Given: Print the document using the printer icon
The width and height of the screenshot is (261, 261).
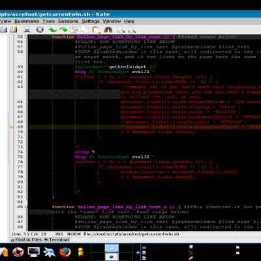Looking at the screenshot, I should pyautogui.click(x=27, y=29).
